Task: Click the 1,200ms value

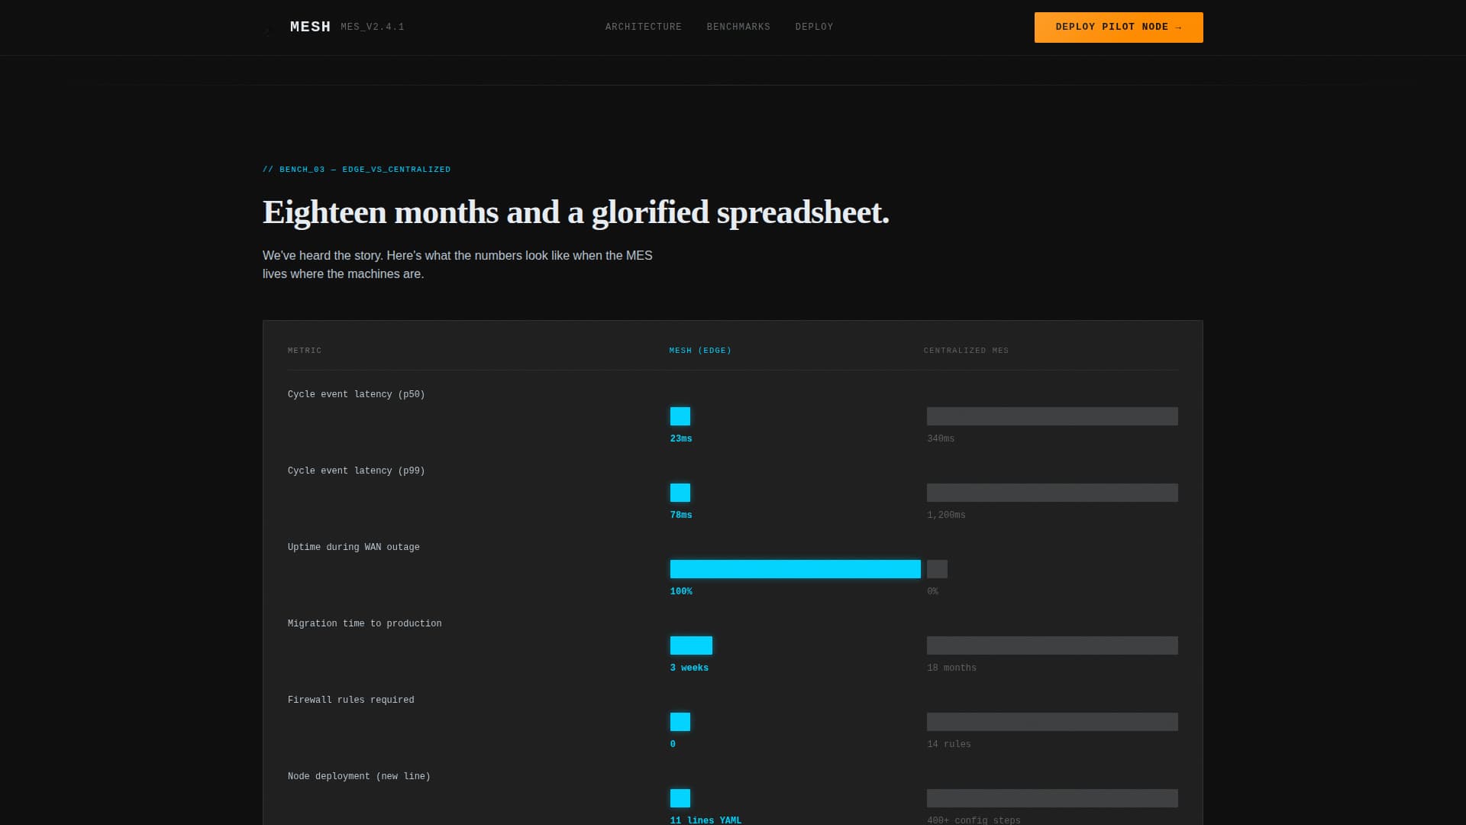Action: coord(946,515)
